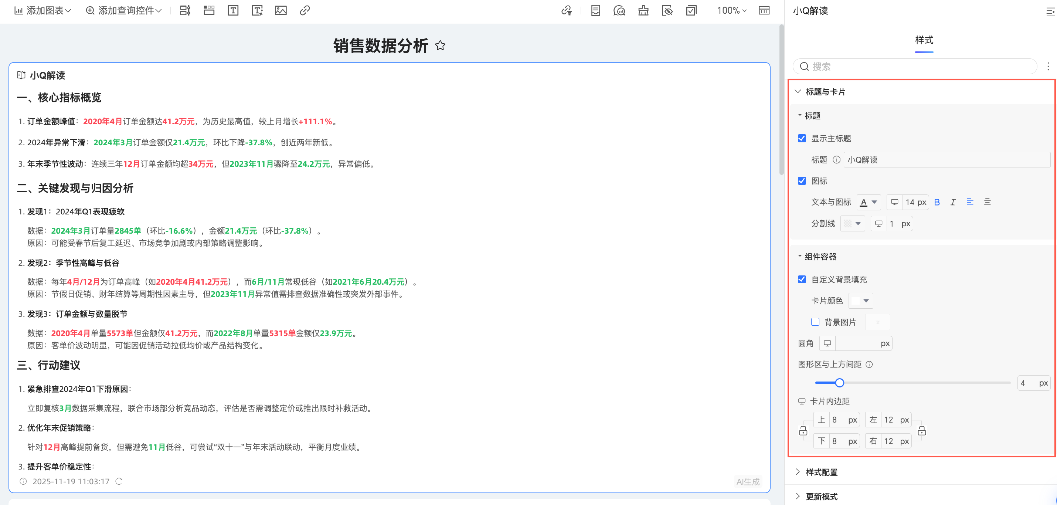Collapse the 标题与卡片 section header
The height and width of the screenshot is (505, 1057).
click(x=825, y=92)
